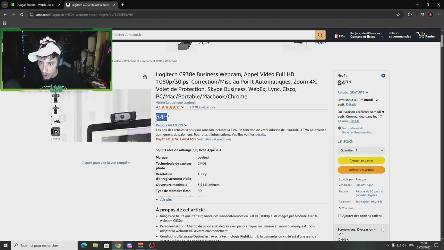Open Retours de 30 jours et garanties légales

(x=369, y=193)
